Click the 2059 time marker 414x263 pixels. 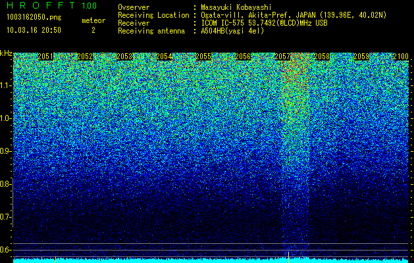pos(361,57)
